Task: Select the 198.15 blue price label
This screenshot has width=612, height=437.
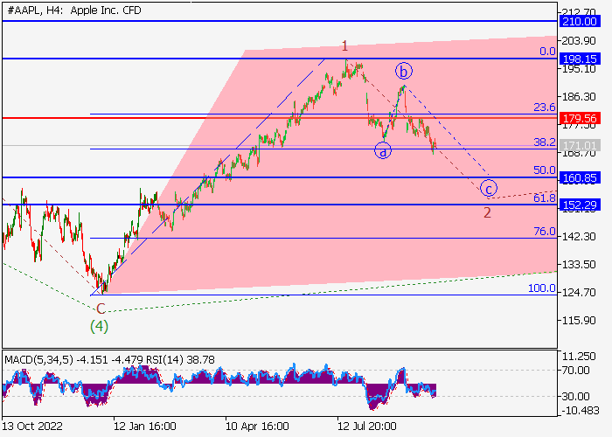Action: tap(580, 59)
